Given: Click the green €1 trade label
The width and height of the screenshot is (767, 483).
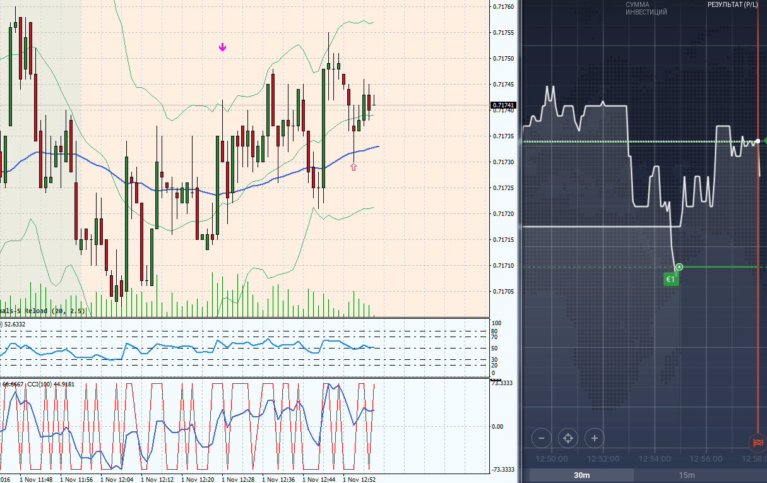Looking at the screenshot, I should 670,279.
